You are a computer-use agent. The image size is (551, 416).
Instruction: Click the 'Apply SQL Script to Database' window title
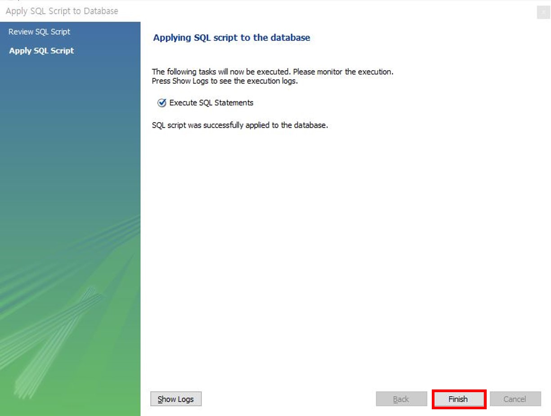click(62, 11)
